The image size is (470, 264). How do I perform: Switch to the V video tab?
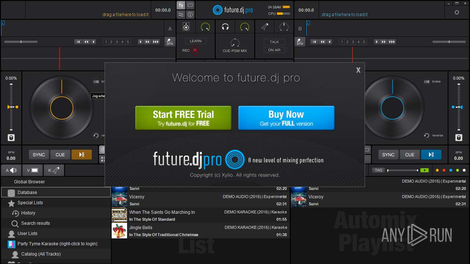tap(32, 170)
